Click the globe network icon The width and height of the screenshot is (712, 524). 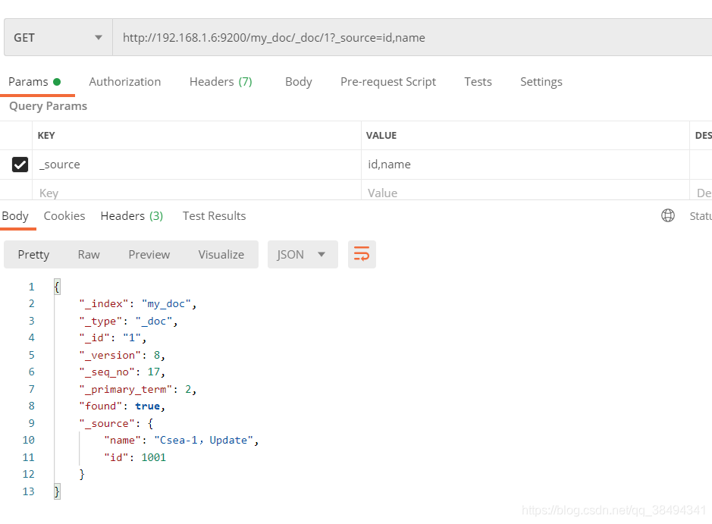click(x=668, y=216)
